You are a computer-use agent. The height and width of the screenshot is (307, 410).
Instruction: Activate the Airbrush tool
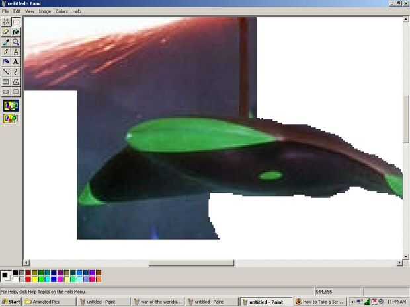(6, 62)
